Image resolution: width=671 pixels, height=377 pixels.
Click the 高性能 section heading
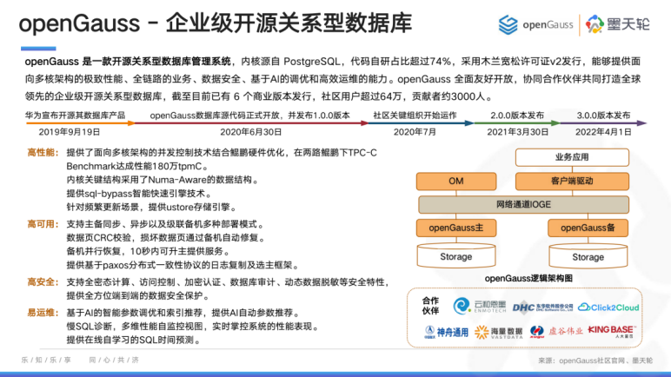43,153
